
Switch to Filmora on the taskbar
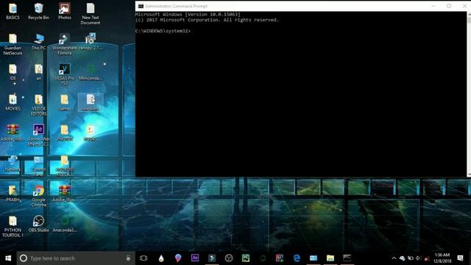(x=212, y=258)
